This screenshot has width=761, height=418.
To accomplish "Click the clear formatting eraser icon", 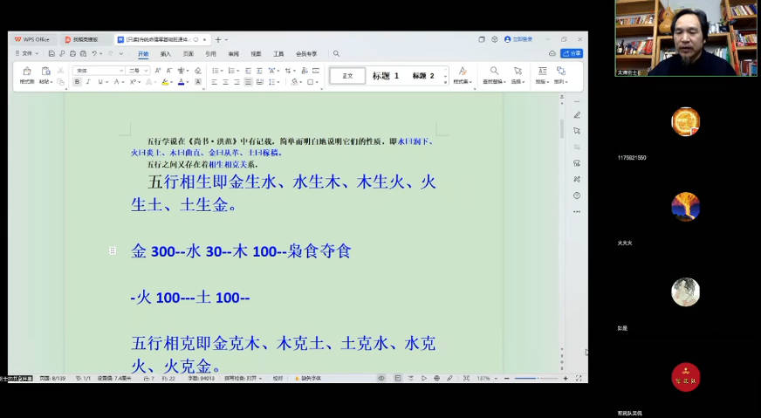I will [x=198, y=71].
